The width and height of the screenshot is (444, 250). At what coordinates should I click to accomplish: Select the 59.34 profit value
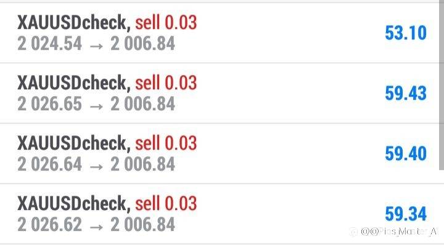point(406,214)
